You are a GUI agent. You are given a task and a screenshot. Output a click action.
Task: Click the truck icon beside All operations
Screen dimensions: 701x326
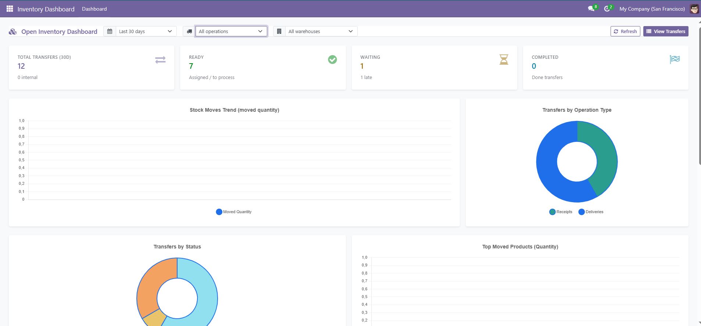click(x=189, y=32)
